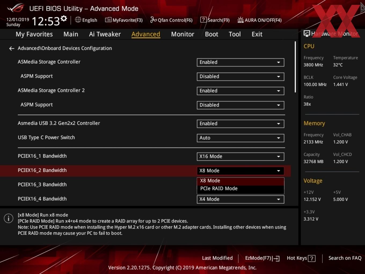
Task: Click the 12:53 clock display
Action: click(x=46, y=21)
